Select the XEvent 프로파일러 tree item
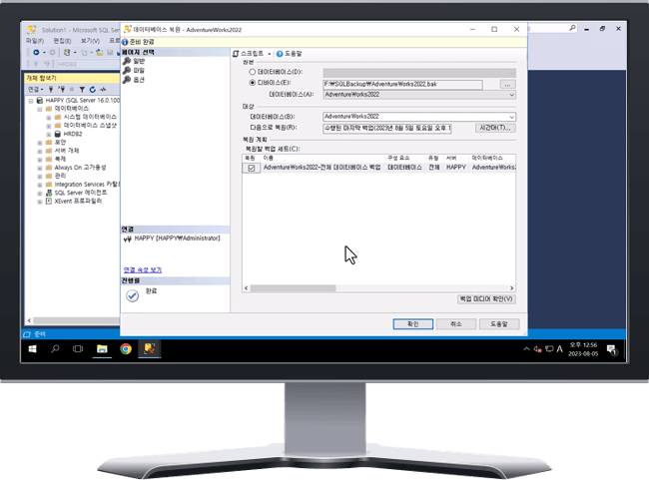This screenshot has width=649, height=480. click(78, 202)
